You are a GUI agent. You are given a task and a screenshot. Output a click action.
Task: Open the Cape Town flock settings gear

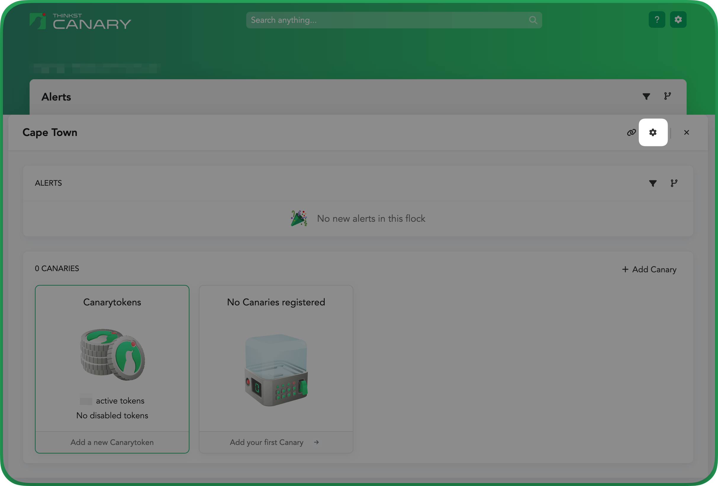(x=653, y=132)
